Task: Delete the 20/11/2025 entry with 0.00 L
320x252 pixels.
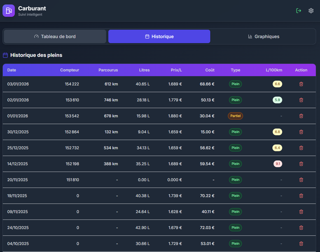Action: [301, 180]
